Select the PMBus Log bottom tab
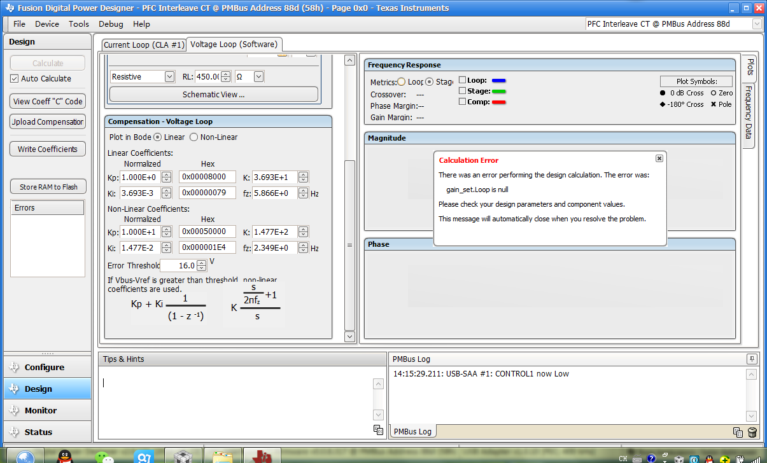The image size is (767, 463). (x=412, y=431)
